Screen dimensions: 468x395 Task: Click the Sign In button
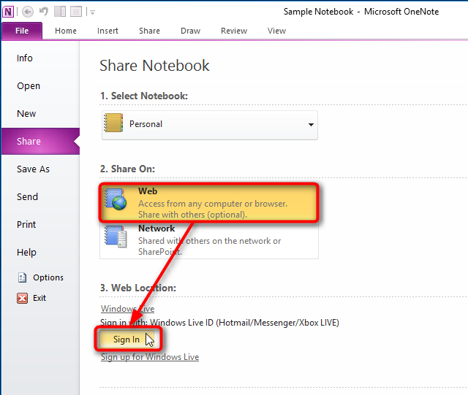coord(127,340)
